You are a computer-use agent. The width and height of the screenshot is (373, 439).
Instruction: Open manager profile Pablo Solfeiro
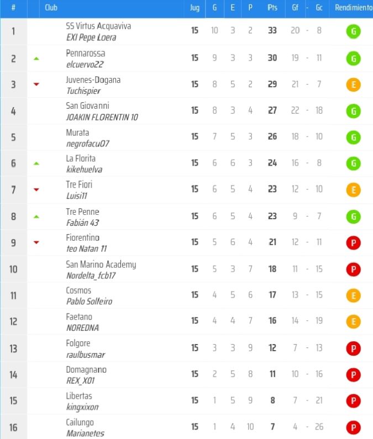point(89,302)
